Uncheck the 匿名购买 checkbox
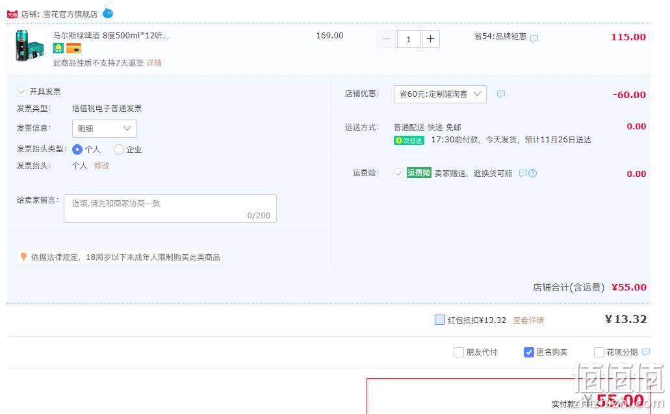The image size is (670, 414). (528, 352)
